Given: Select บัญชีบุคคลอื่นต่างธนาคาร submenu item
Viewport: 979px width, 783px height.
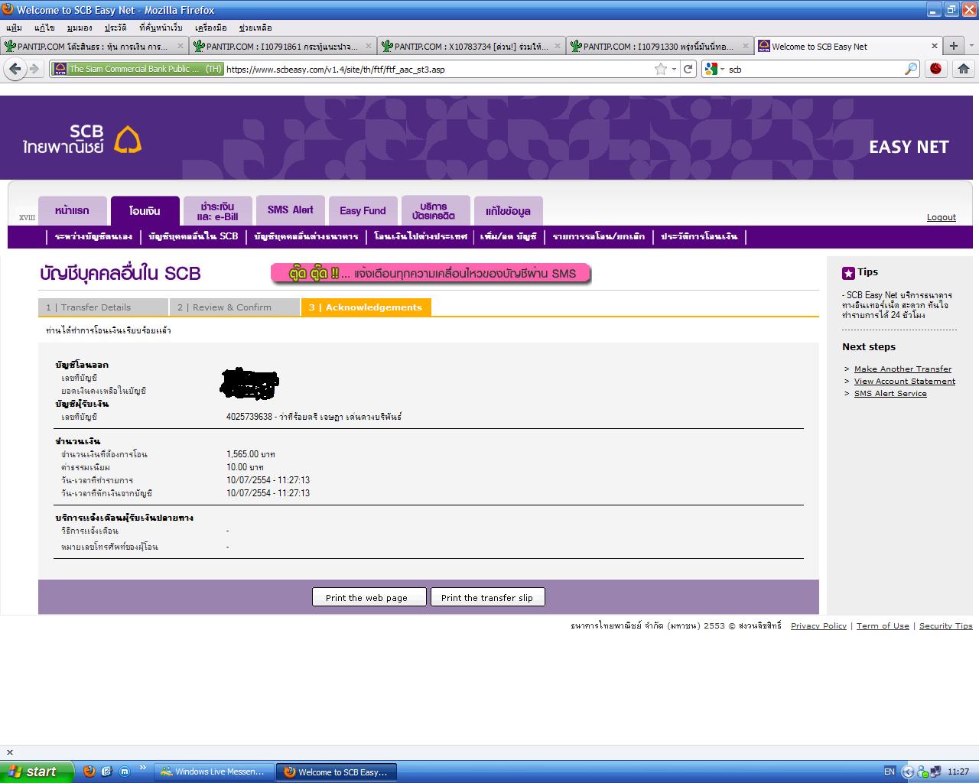Looking at the screenshot, I should (306, 236).
